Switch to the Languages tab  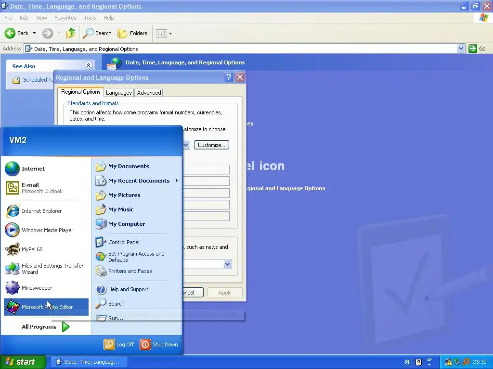click(x=118, y=93)
